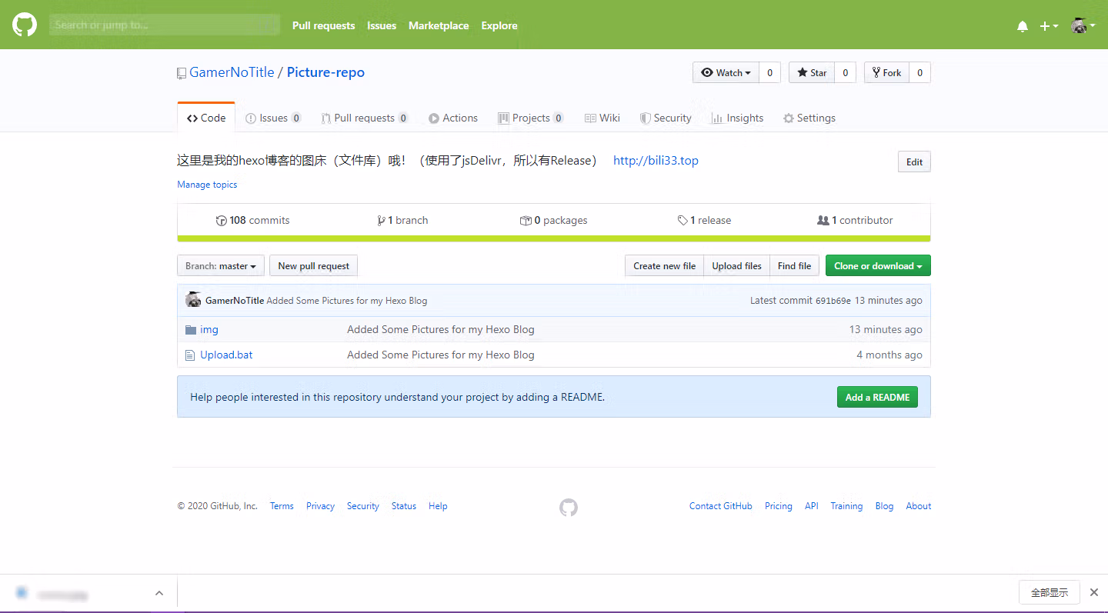The width and height of the screenshot is (1108, 613).
Task: Click the GitHub logo in footer
Action: (x=569, y=507)
